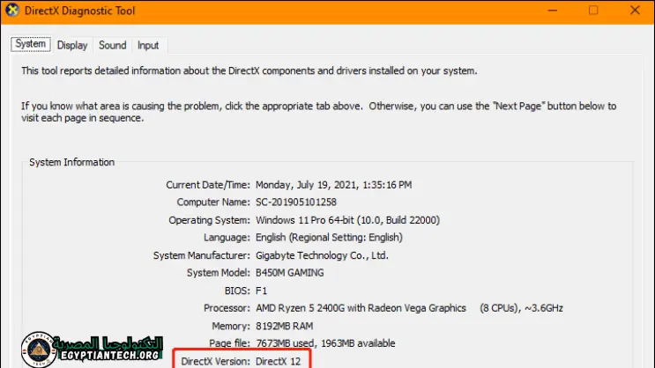Switch to the Display tab
This screenshot has width=655, height=368.
72,45
